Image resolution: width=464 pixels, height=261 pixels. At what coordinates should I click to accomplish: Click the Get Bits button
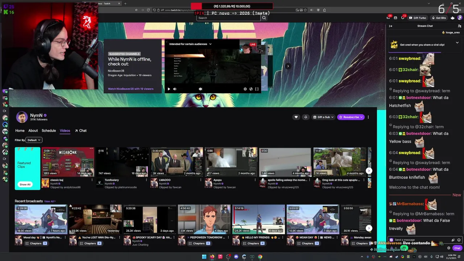(439, 18)
